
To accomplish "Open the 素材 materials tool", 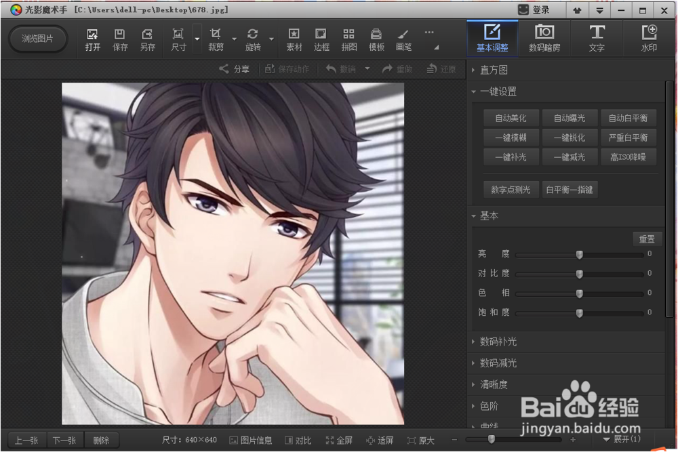I will (x=294, y=40).
